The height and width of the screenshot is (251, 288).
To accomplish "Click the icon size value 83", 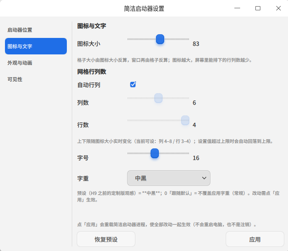I will tap(196, 44).
